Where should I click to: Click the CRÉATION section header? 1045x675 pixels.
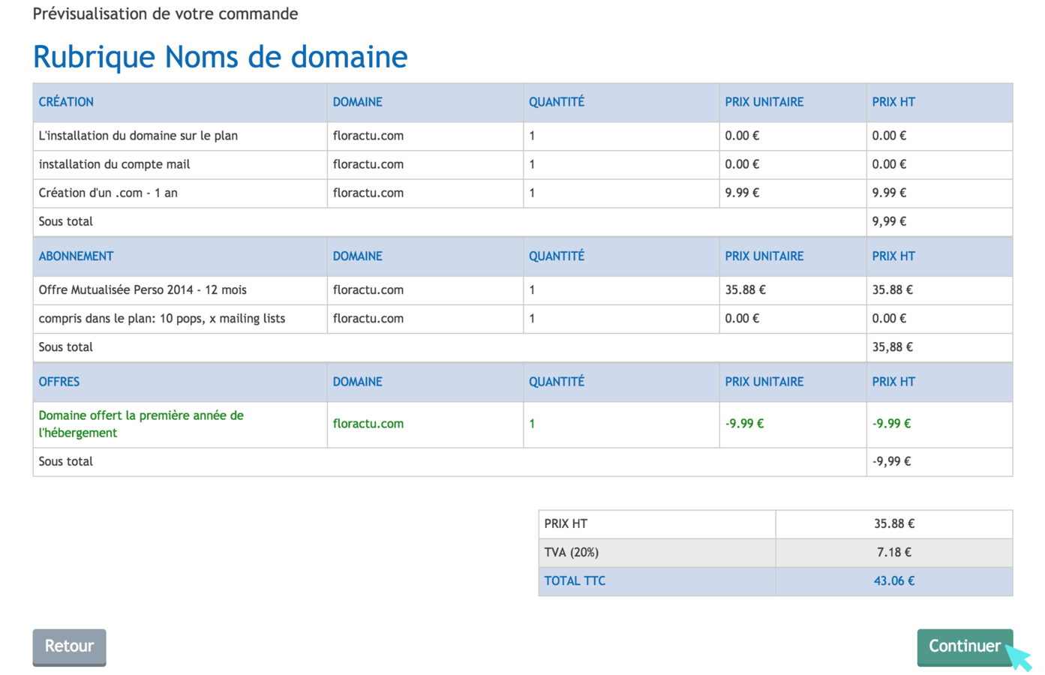pyautogui.click(x=66, y=102)
